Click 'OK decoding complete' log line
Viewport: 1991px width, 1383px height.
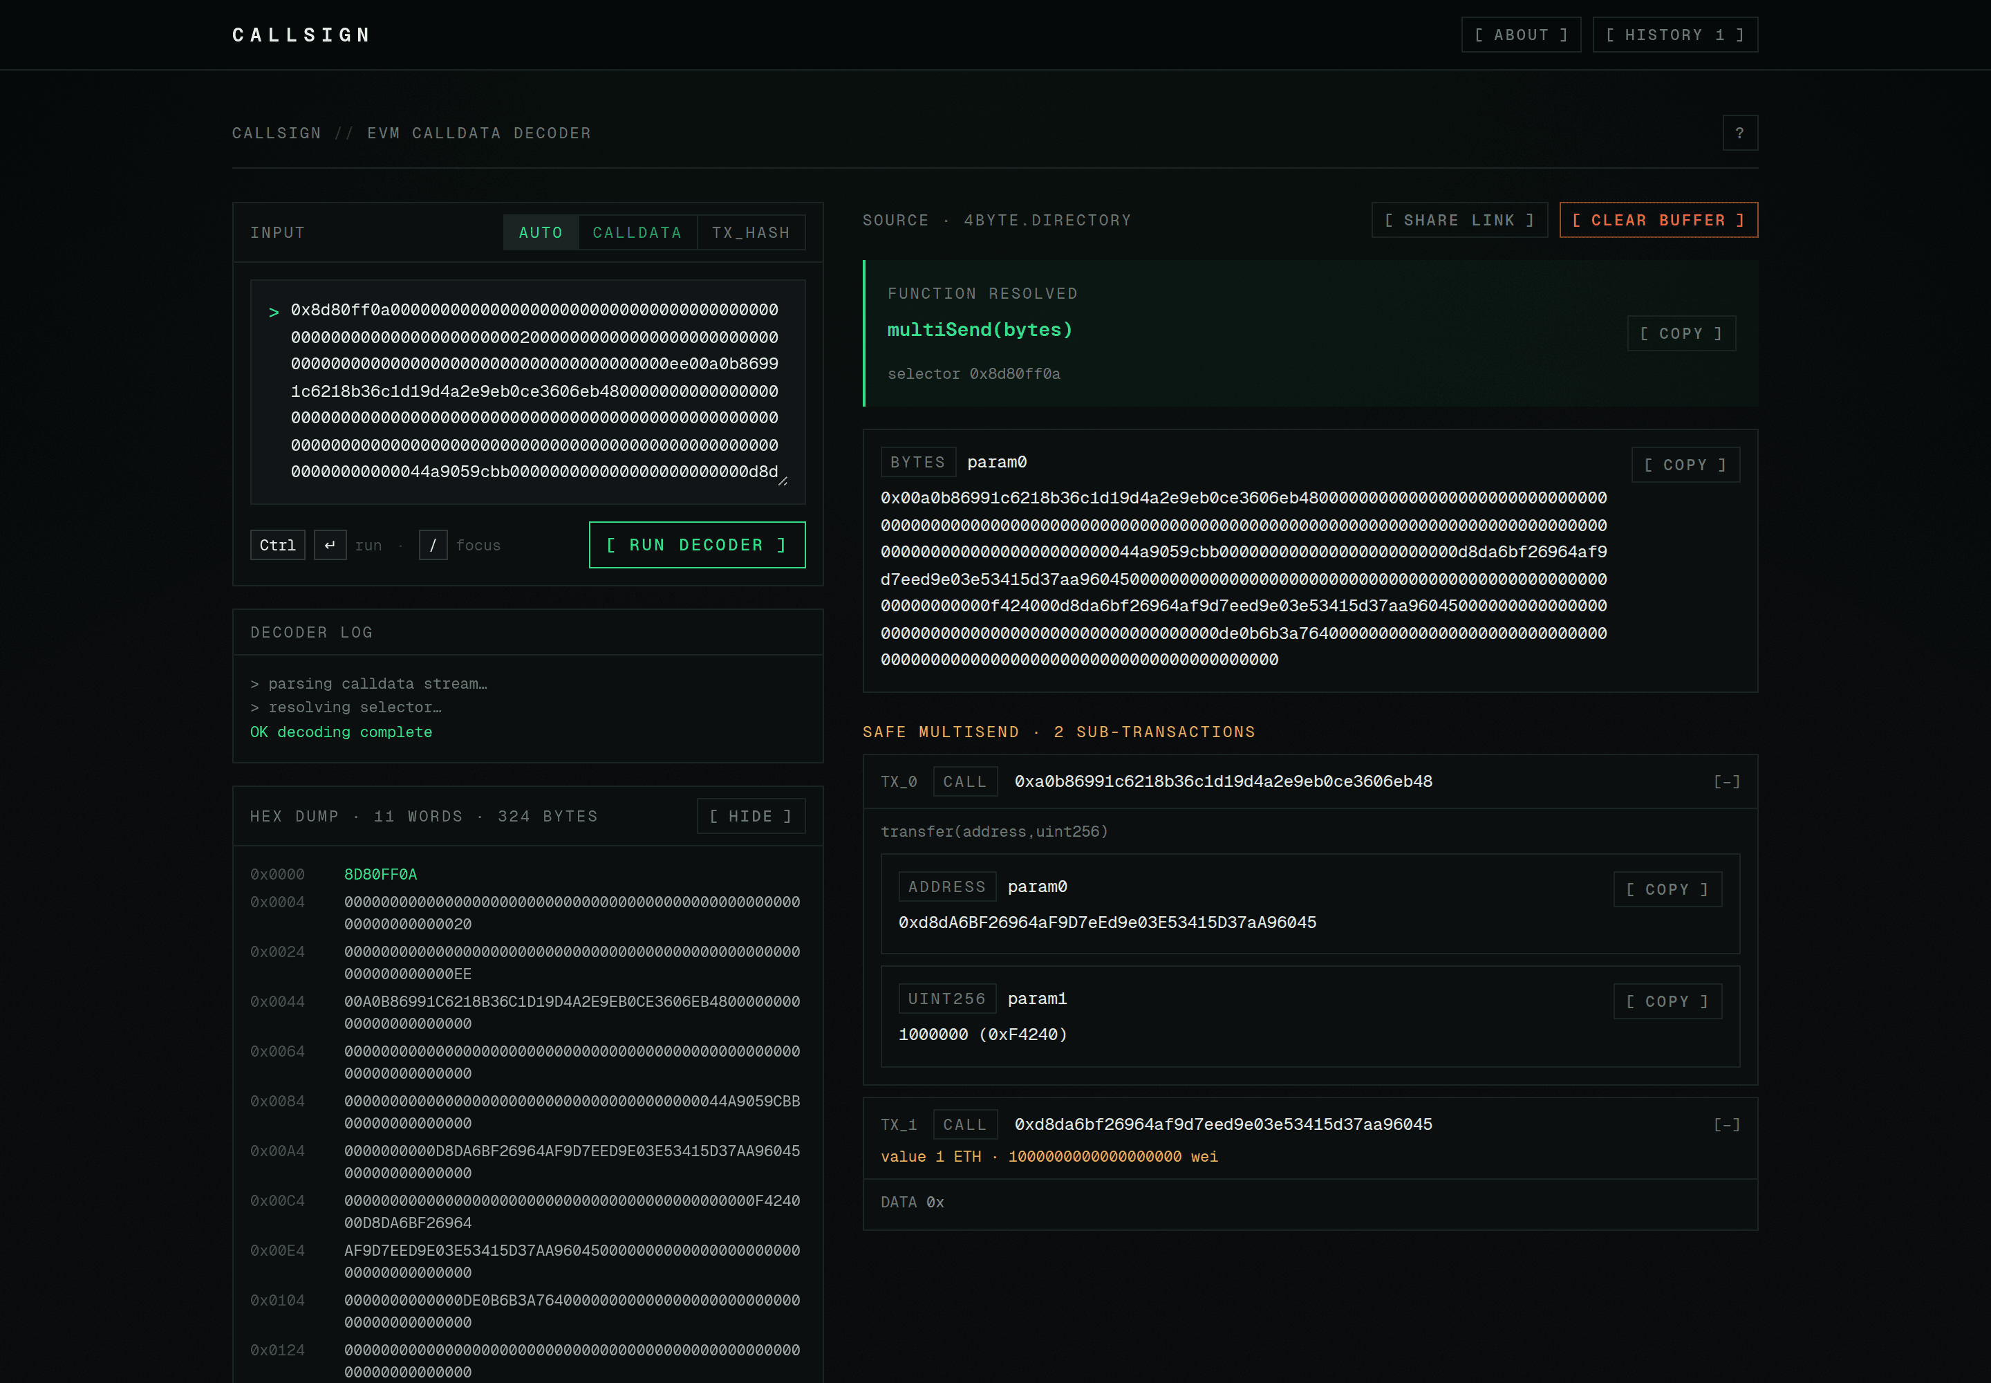point(342,732)
